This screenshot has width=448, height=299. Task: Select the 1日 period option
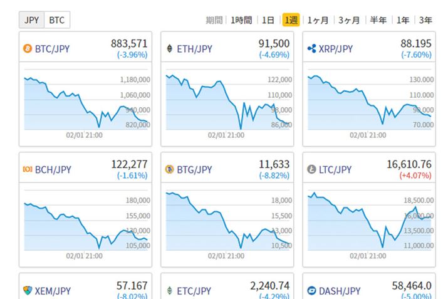coord(268,20)
